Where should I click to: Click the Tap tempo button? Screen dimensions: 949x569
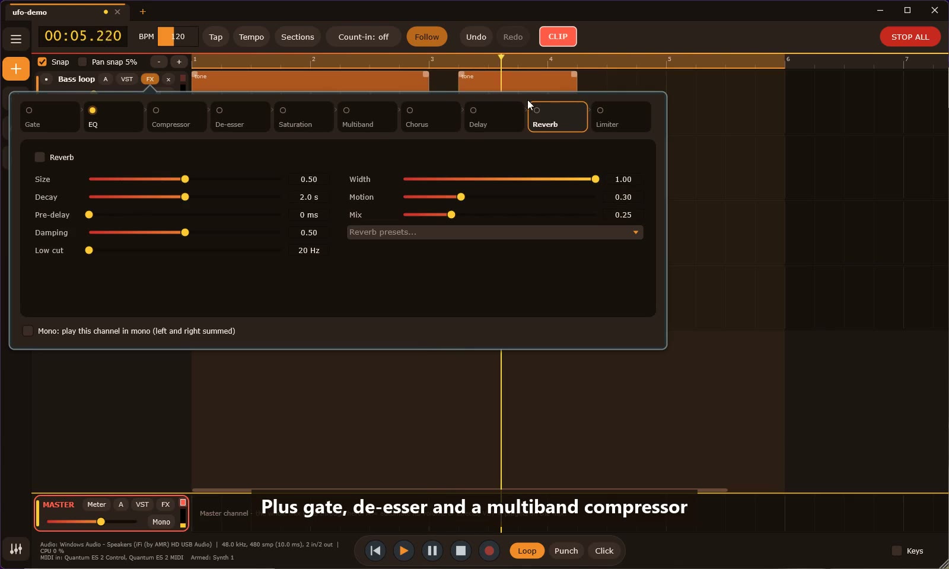click(x=216, y=37)
